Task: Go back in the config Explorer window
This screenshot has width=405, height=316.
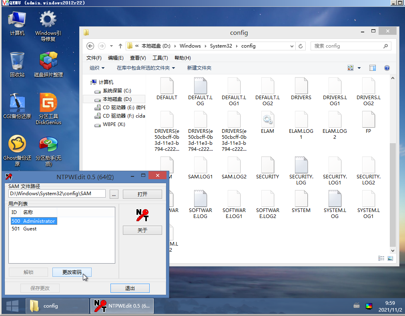Action: 90,46
